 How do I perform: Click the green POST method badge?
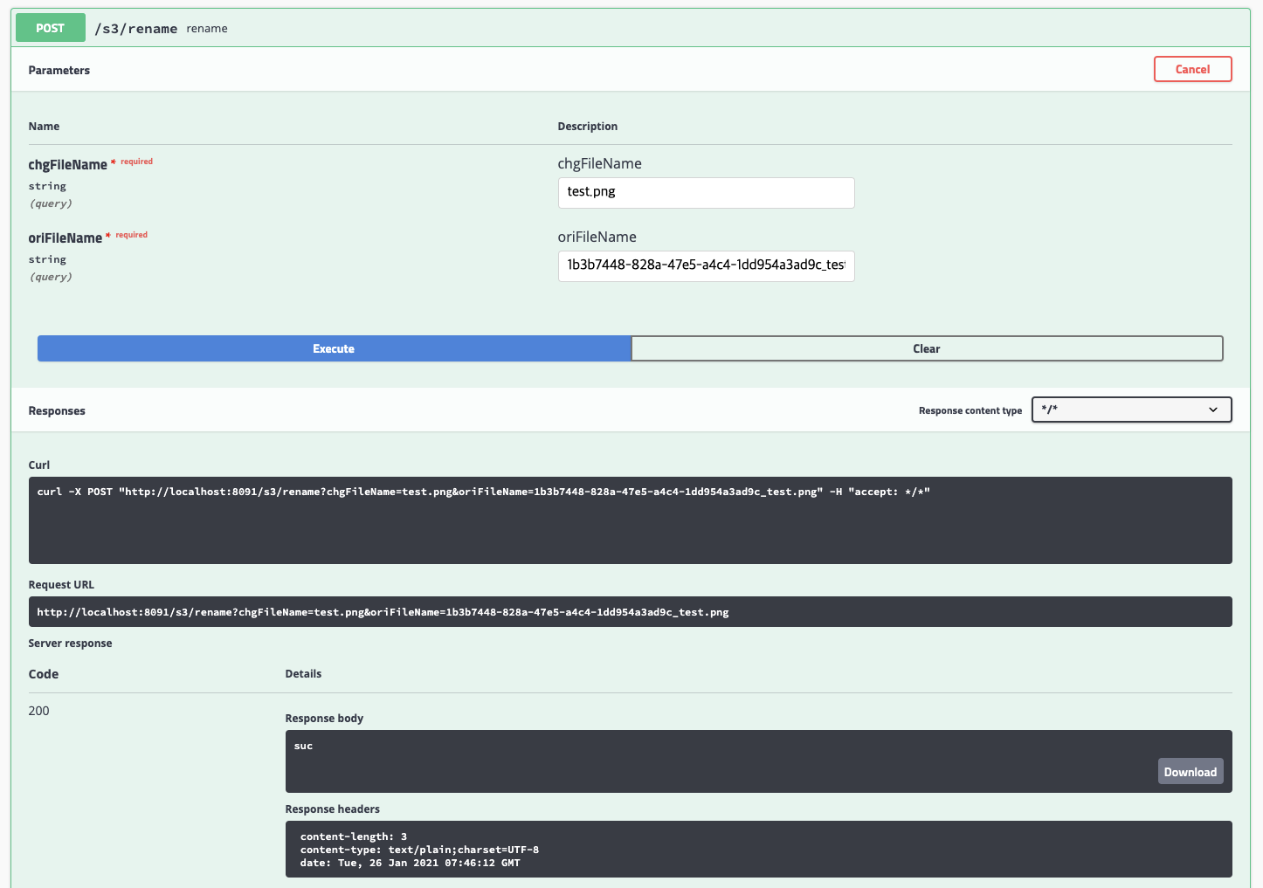click(51, 28)
